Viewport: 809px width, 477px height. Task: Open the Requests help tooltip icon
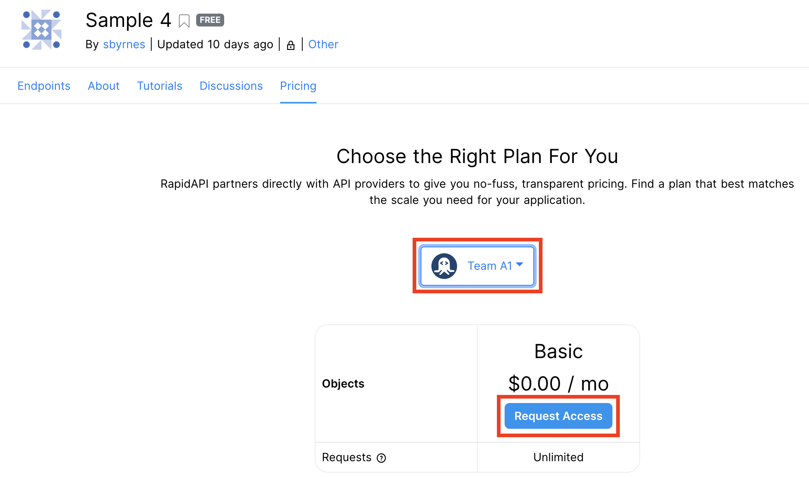pyautogui.click(x=381, y=458)
